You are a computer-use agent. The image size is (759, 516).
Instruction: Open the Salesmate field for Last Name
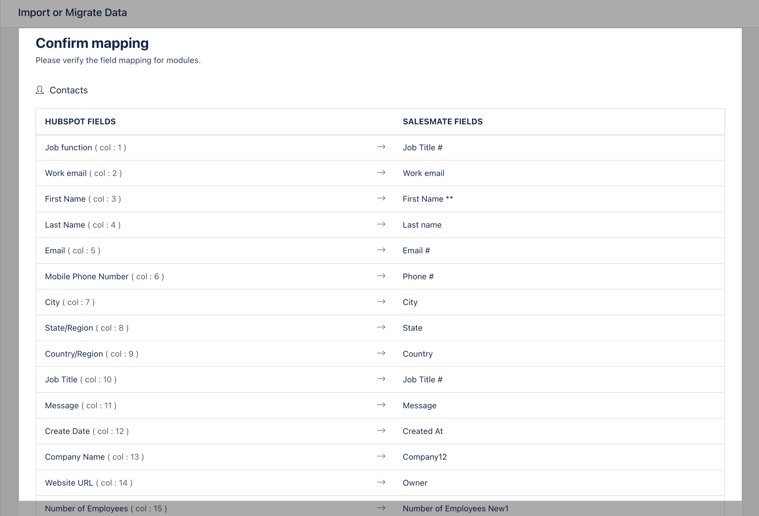click(x=422, y=224)
